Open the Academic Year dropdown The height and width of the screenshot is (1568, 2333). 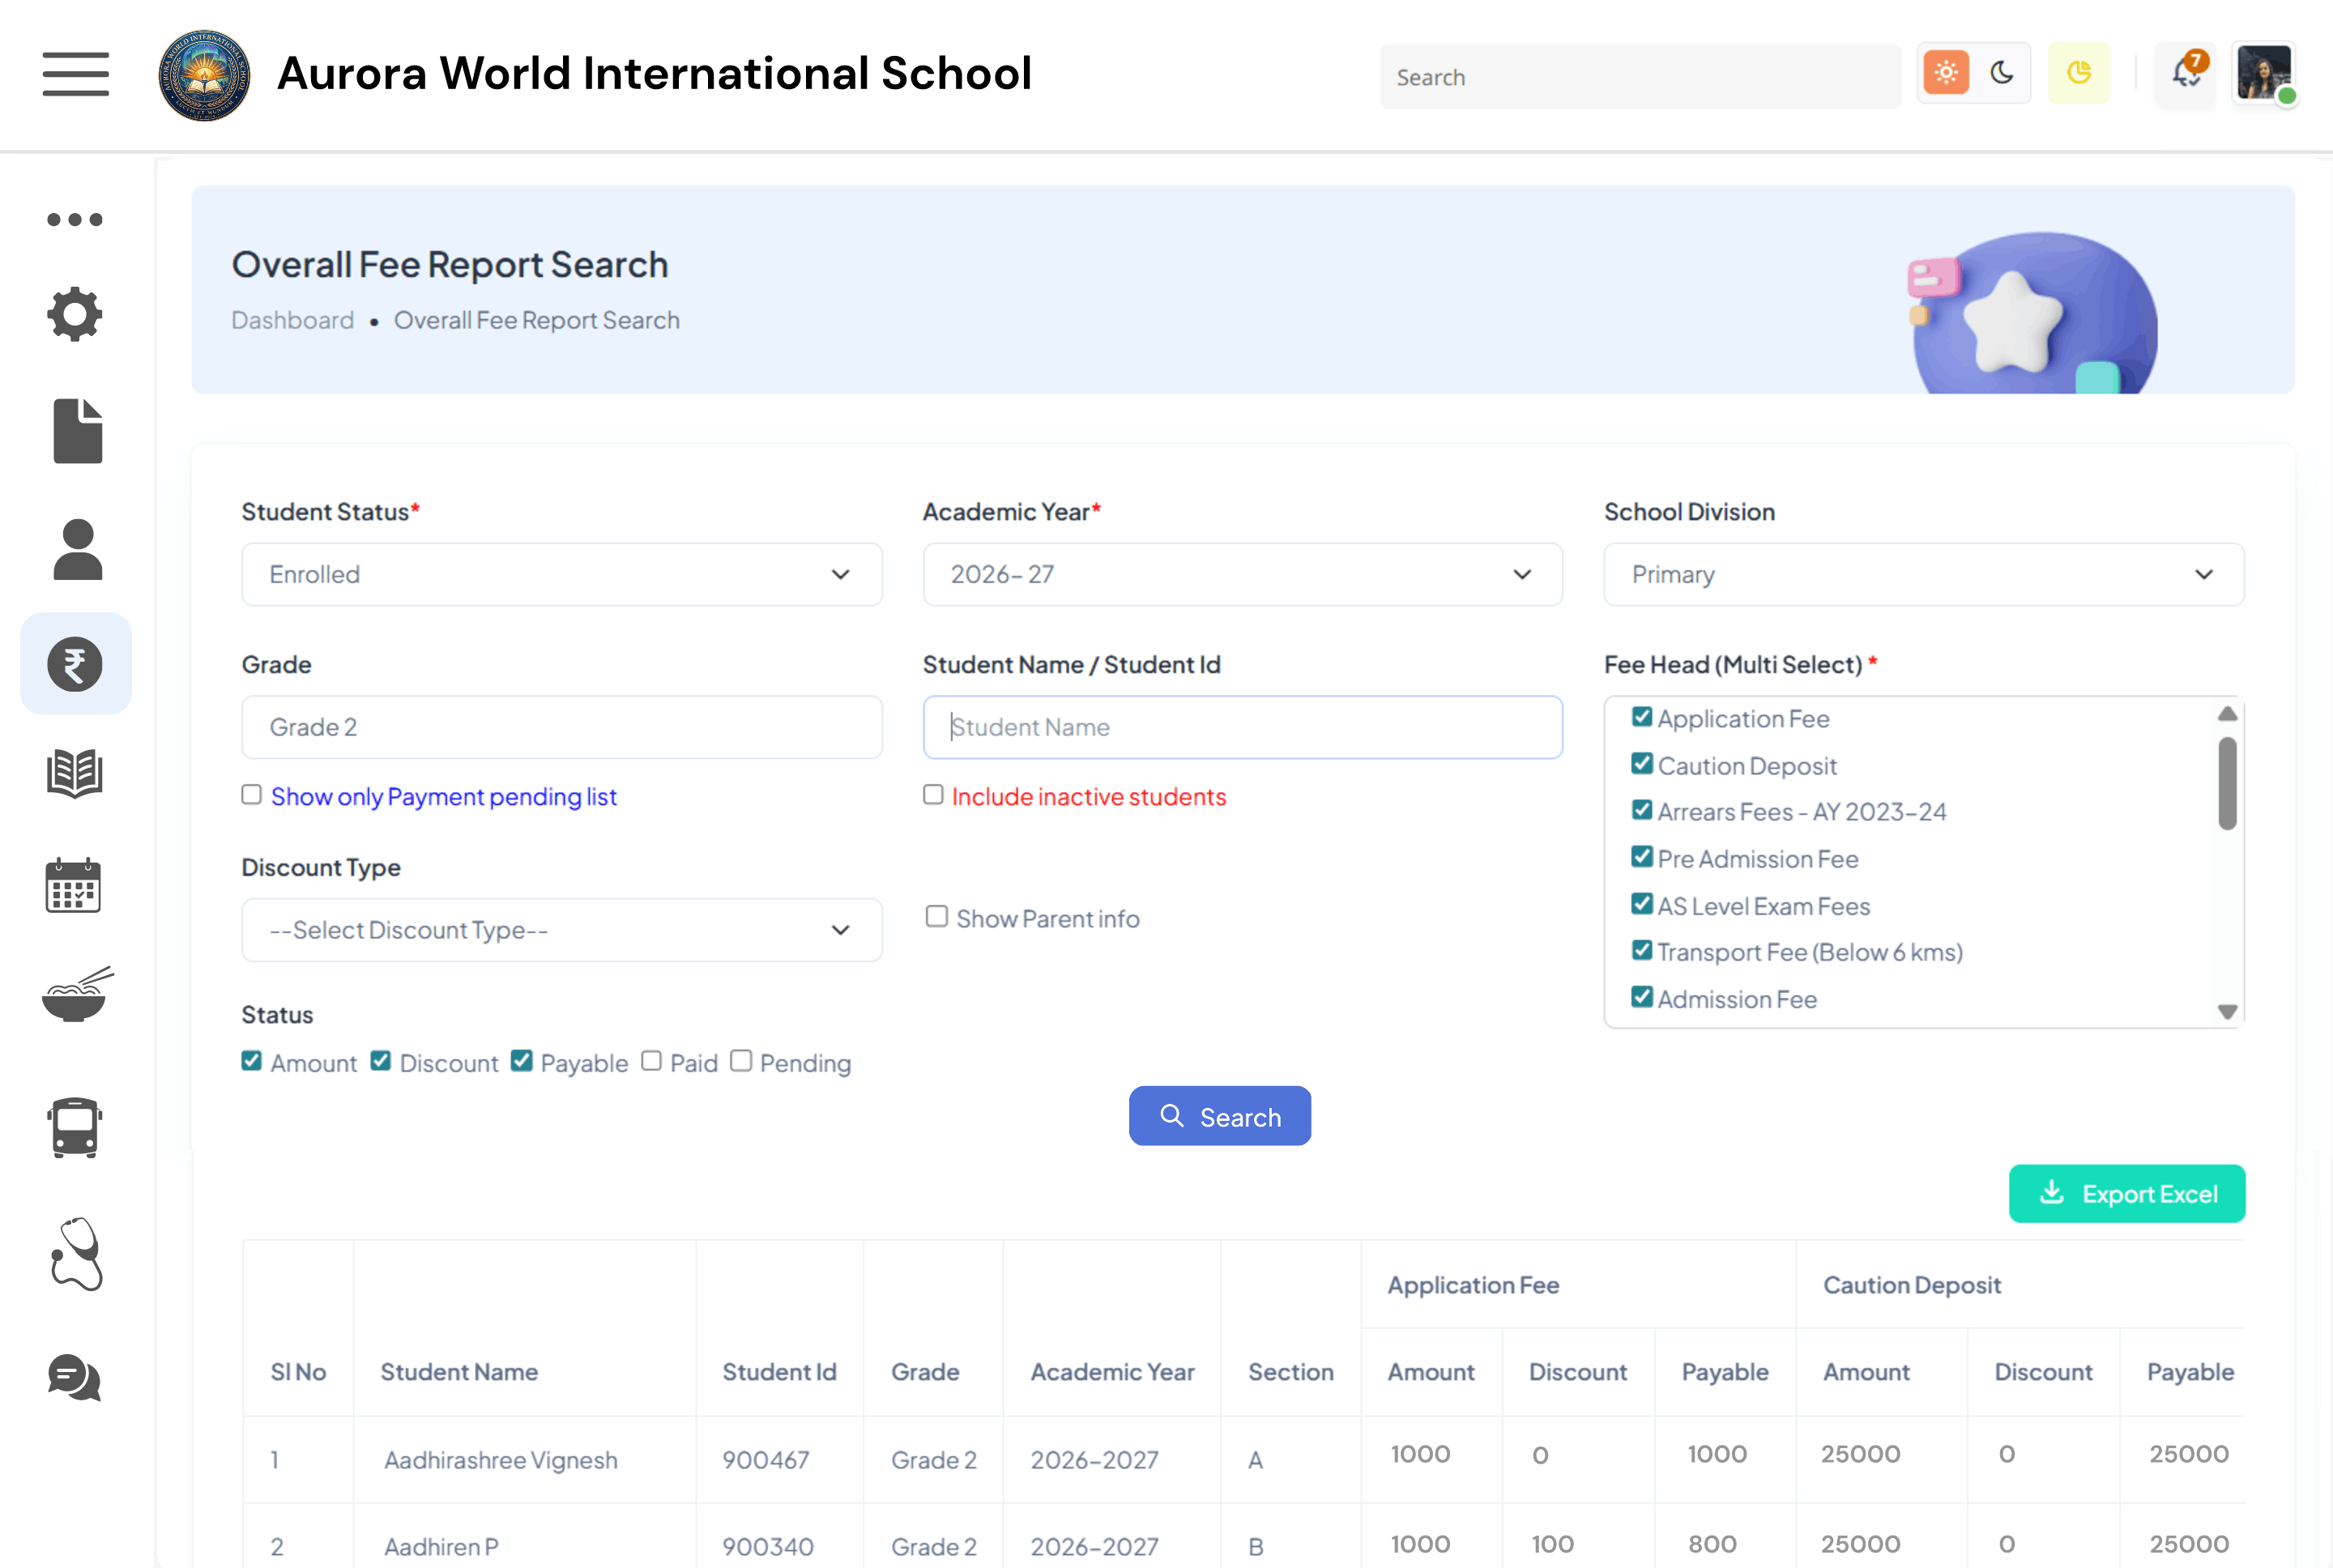coord(1242,574)
